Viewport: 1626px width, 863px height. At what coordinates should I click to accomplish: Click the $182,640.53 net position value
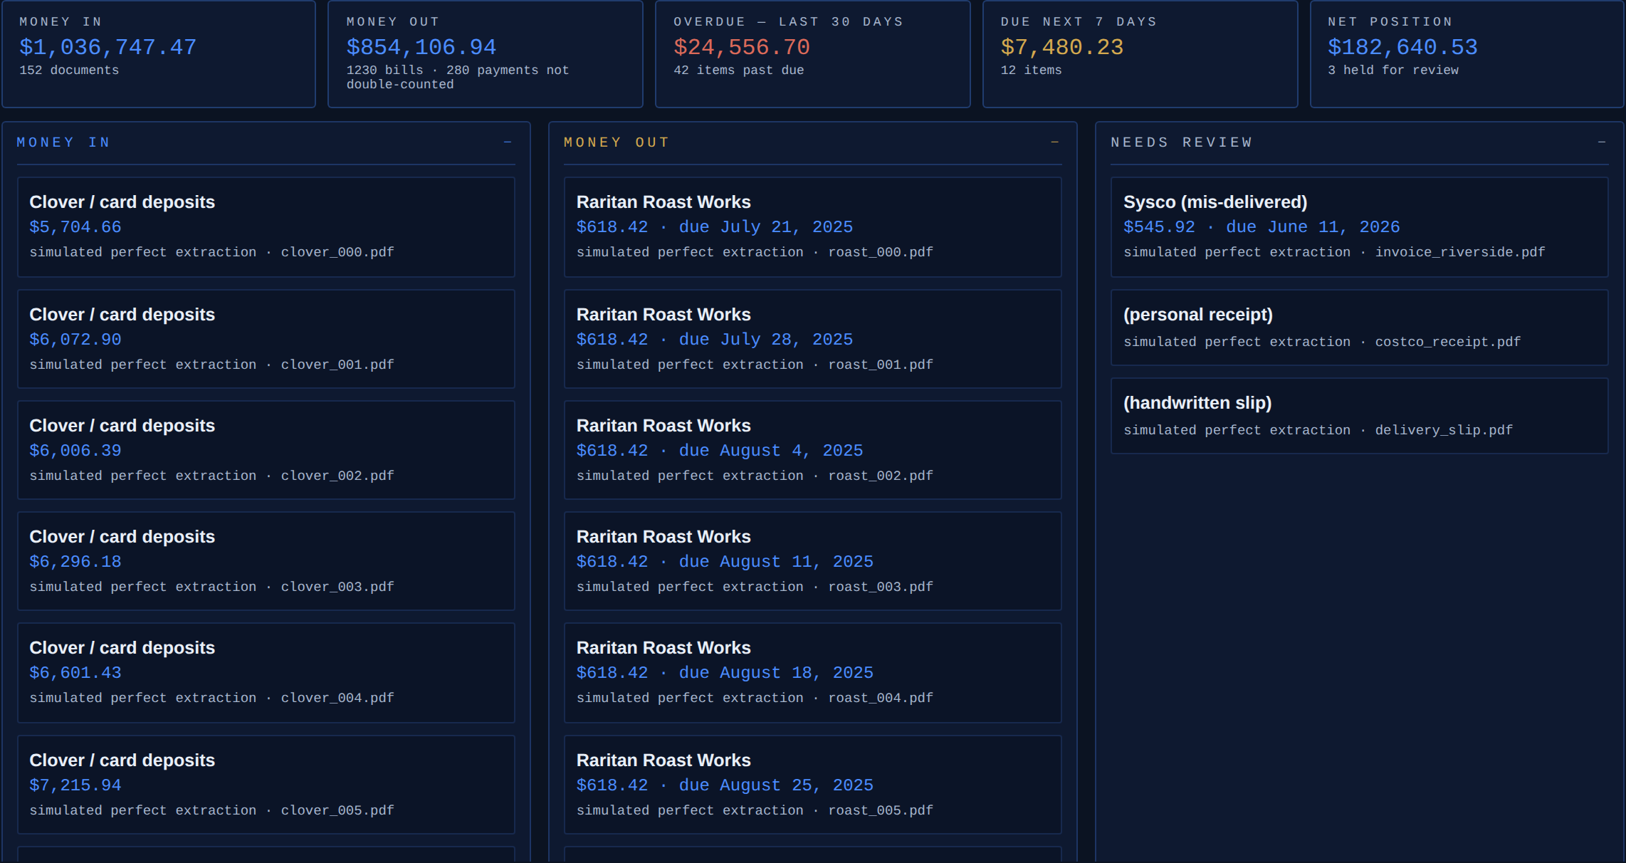(1402, 47)
